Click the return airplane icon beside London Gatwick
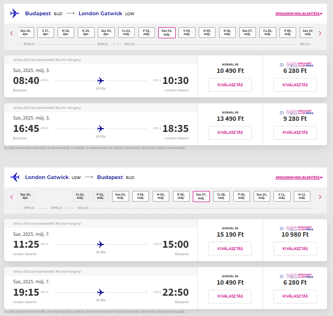Viewport: 333px width, 316px height. pos(15,177)
